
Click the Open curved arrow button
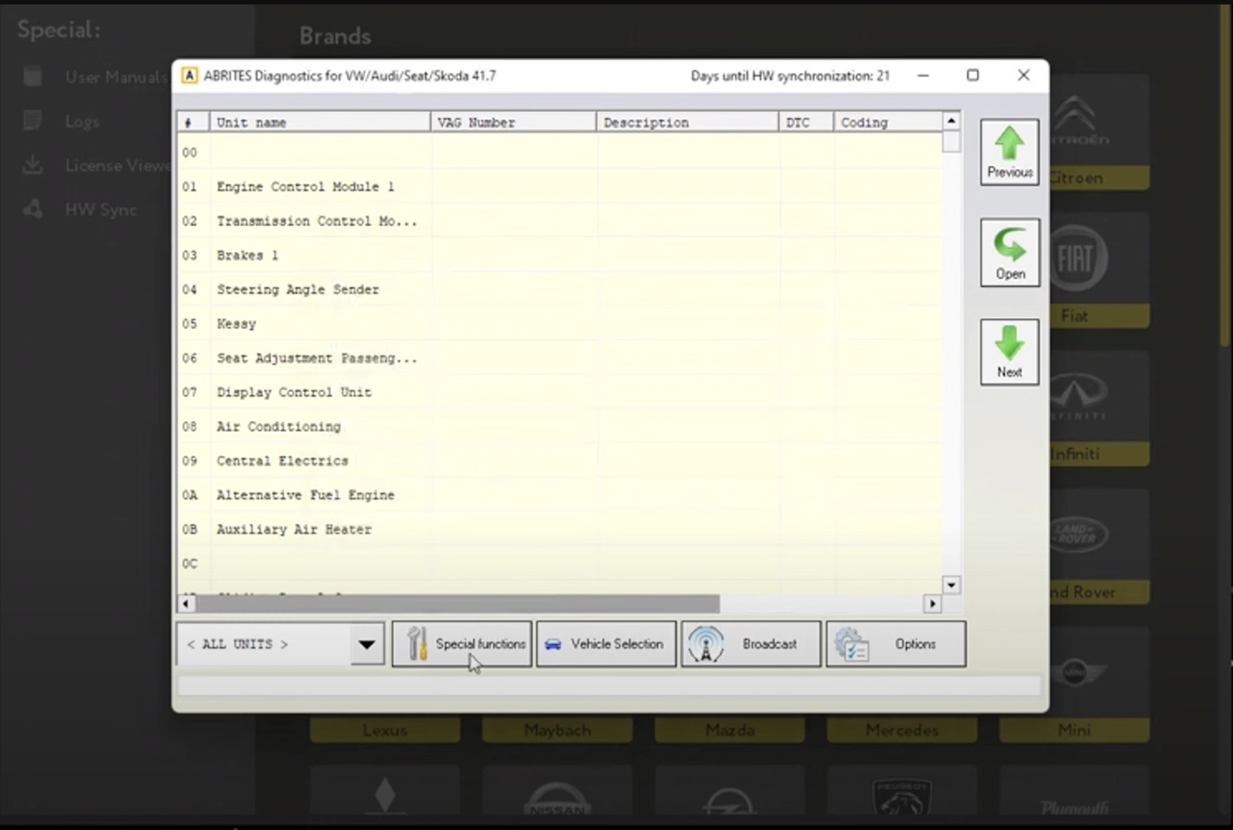1009,252
